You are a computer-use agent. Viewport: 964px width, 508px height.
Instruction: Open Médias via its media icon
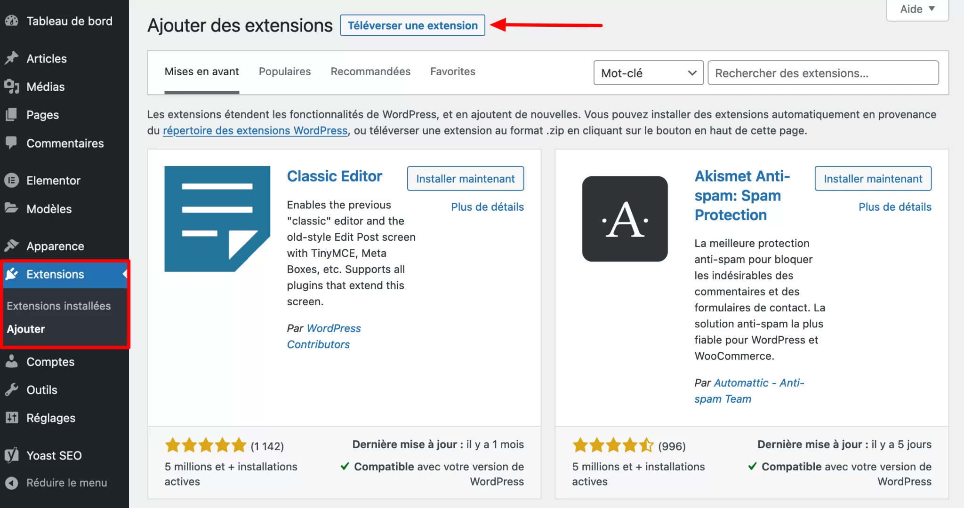[x=12, y=87]
